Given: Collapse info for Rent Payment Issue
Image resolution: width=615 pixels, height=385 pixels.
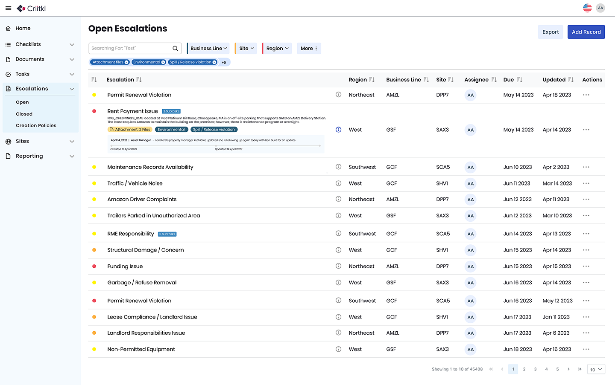Looking at the screenshot, I should [338, 130].
